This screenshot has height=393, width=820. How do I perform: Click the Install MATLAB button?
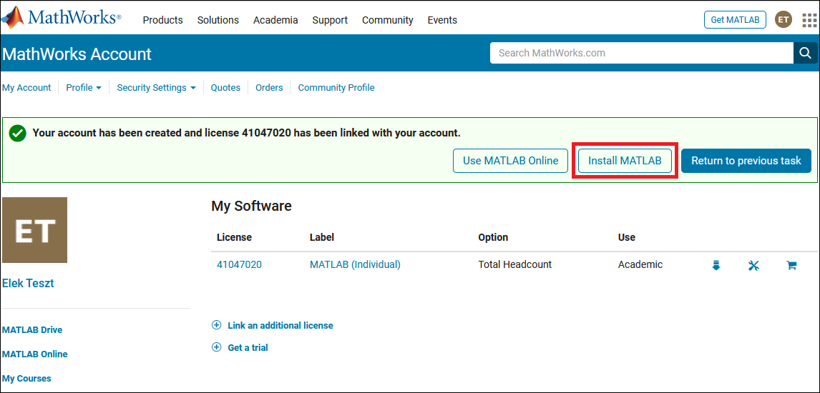point(625,161)
